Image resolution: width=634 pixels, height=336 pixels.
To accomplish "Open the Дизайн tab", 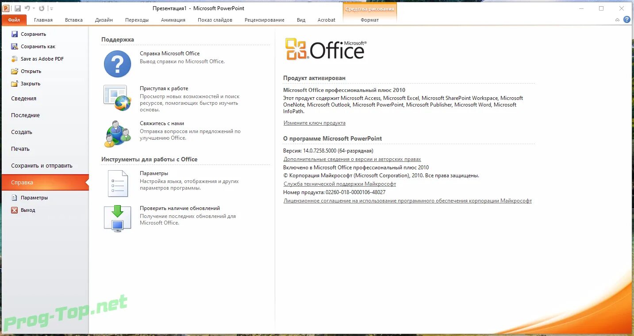I will (104, 20).
